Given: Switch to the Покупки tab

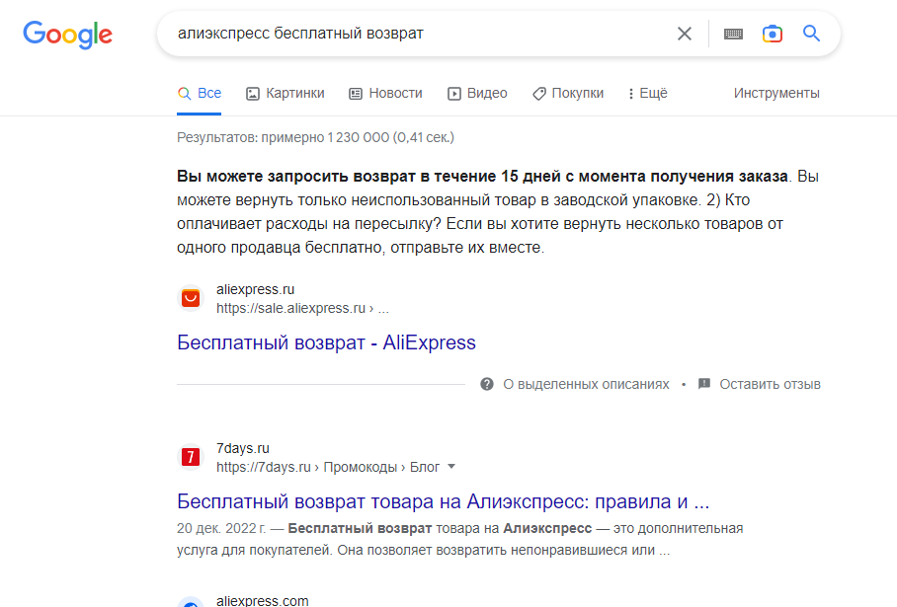Looking at the screenshot, I should (568, 93).
